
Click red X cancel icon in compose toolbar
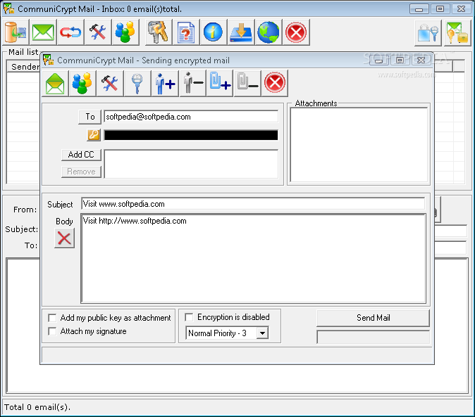[275, 83]
